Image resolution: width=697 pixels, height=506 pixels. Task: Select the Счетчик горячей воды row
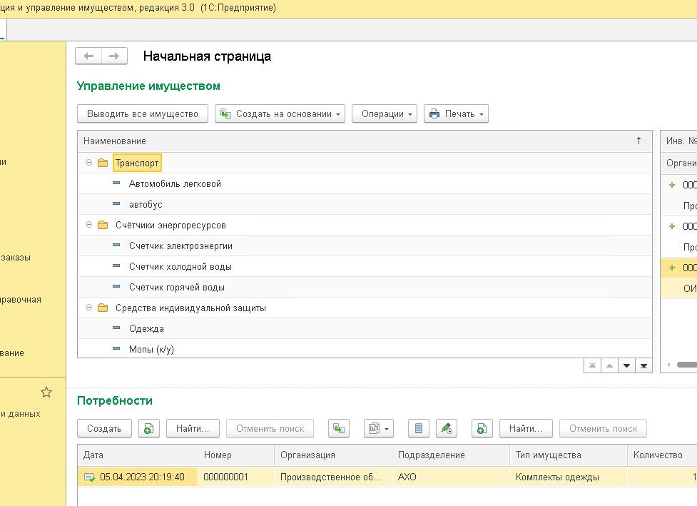click(x=365, y=287)
